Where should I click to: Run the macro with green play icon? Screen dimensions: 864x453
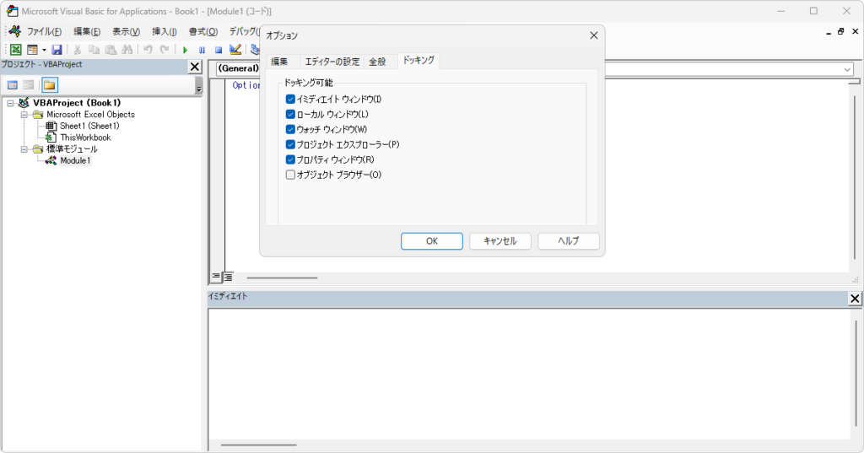click(x=185, y=50)
